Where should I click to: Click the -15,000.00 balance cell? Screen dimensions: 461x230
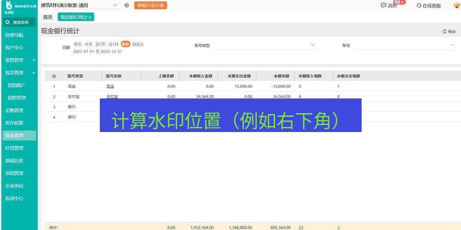pyautogui.click(x=281, y=86)
